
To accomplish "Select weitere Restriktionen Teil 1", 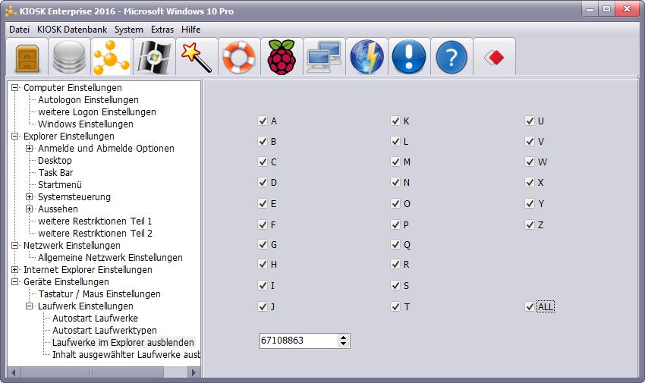I will click(x=95, y=221).
